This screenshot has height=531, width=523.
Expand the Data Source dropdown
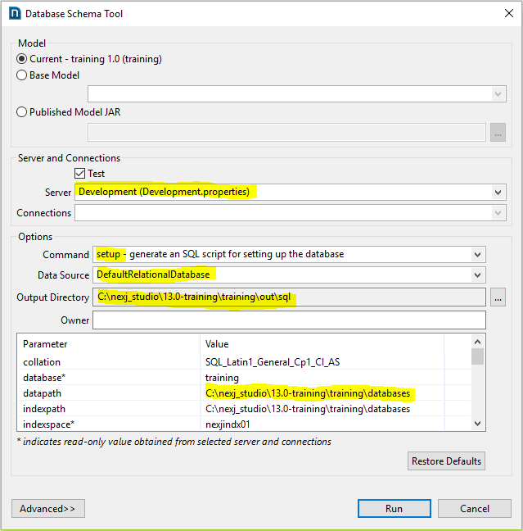478,275
